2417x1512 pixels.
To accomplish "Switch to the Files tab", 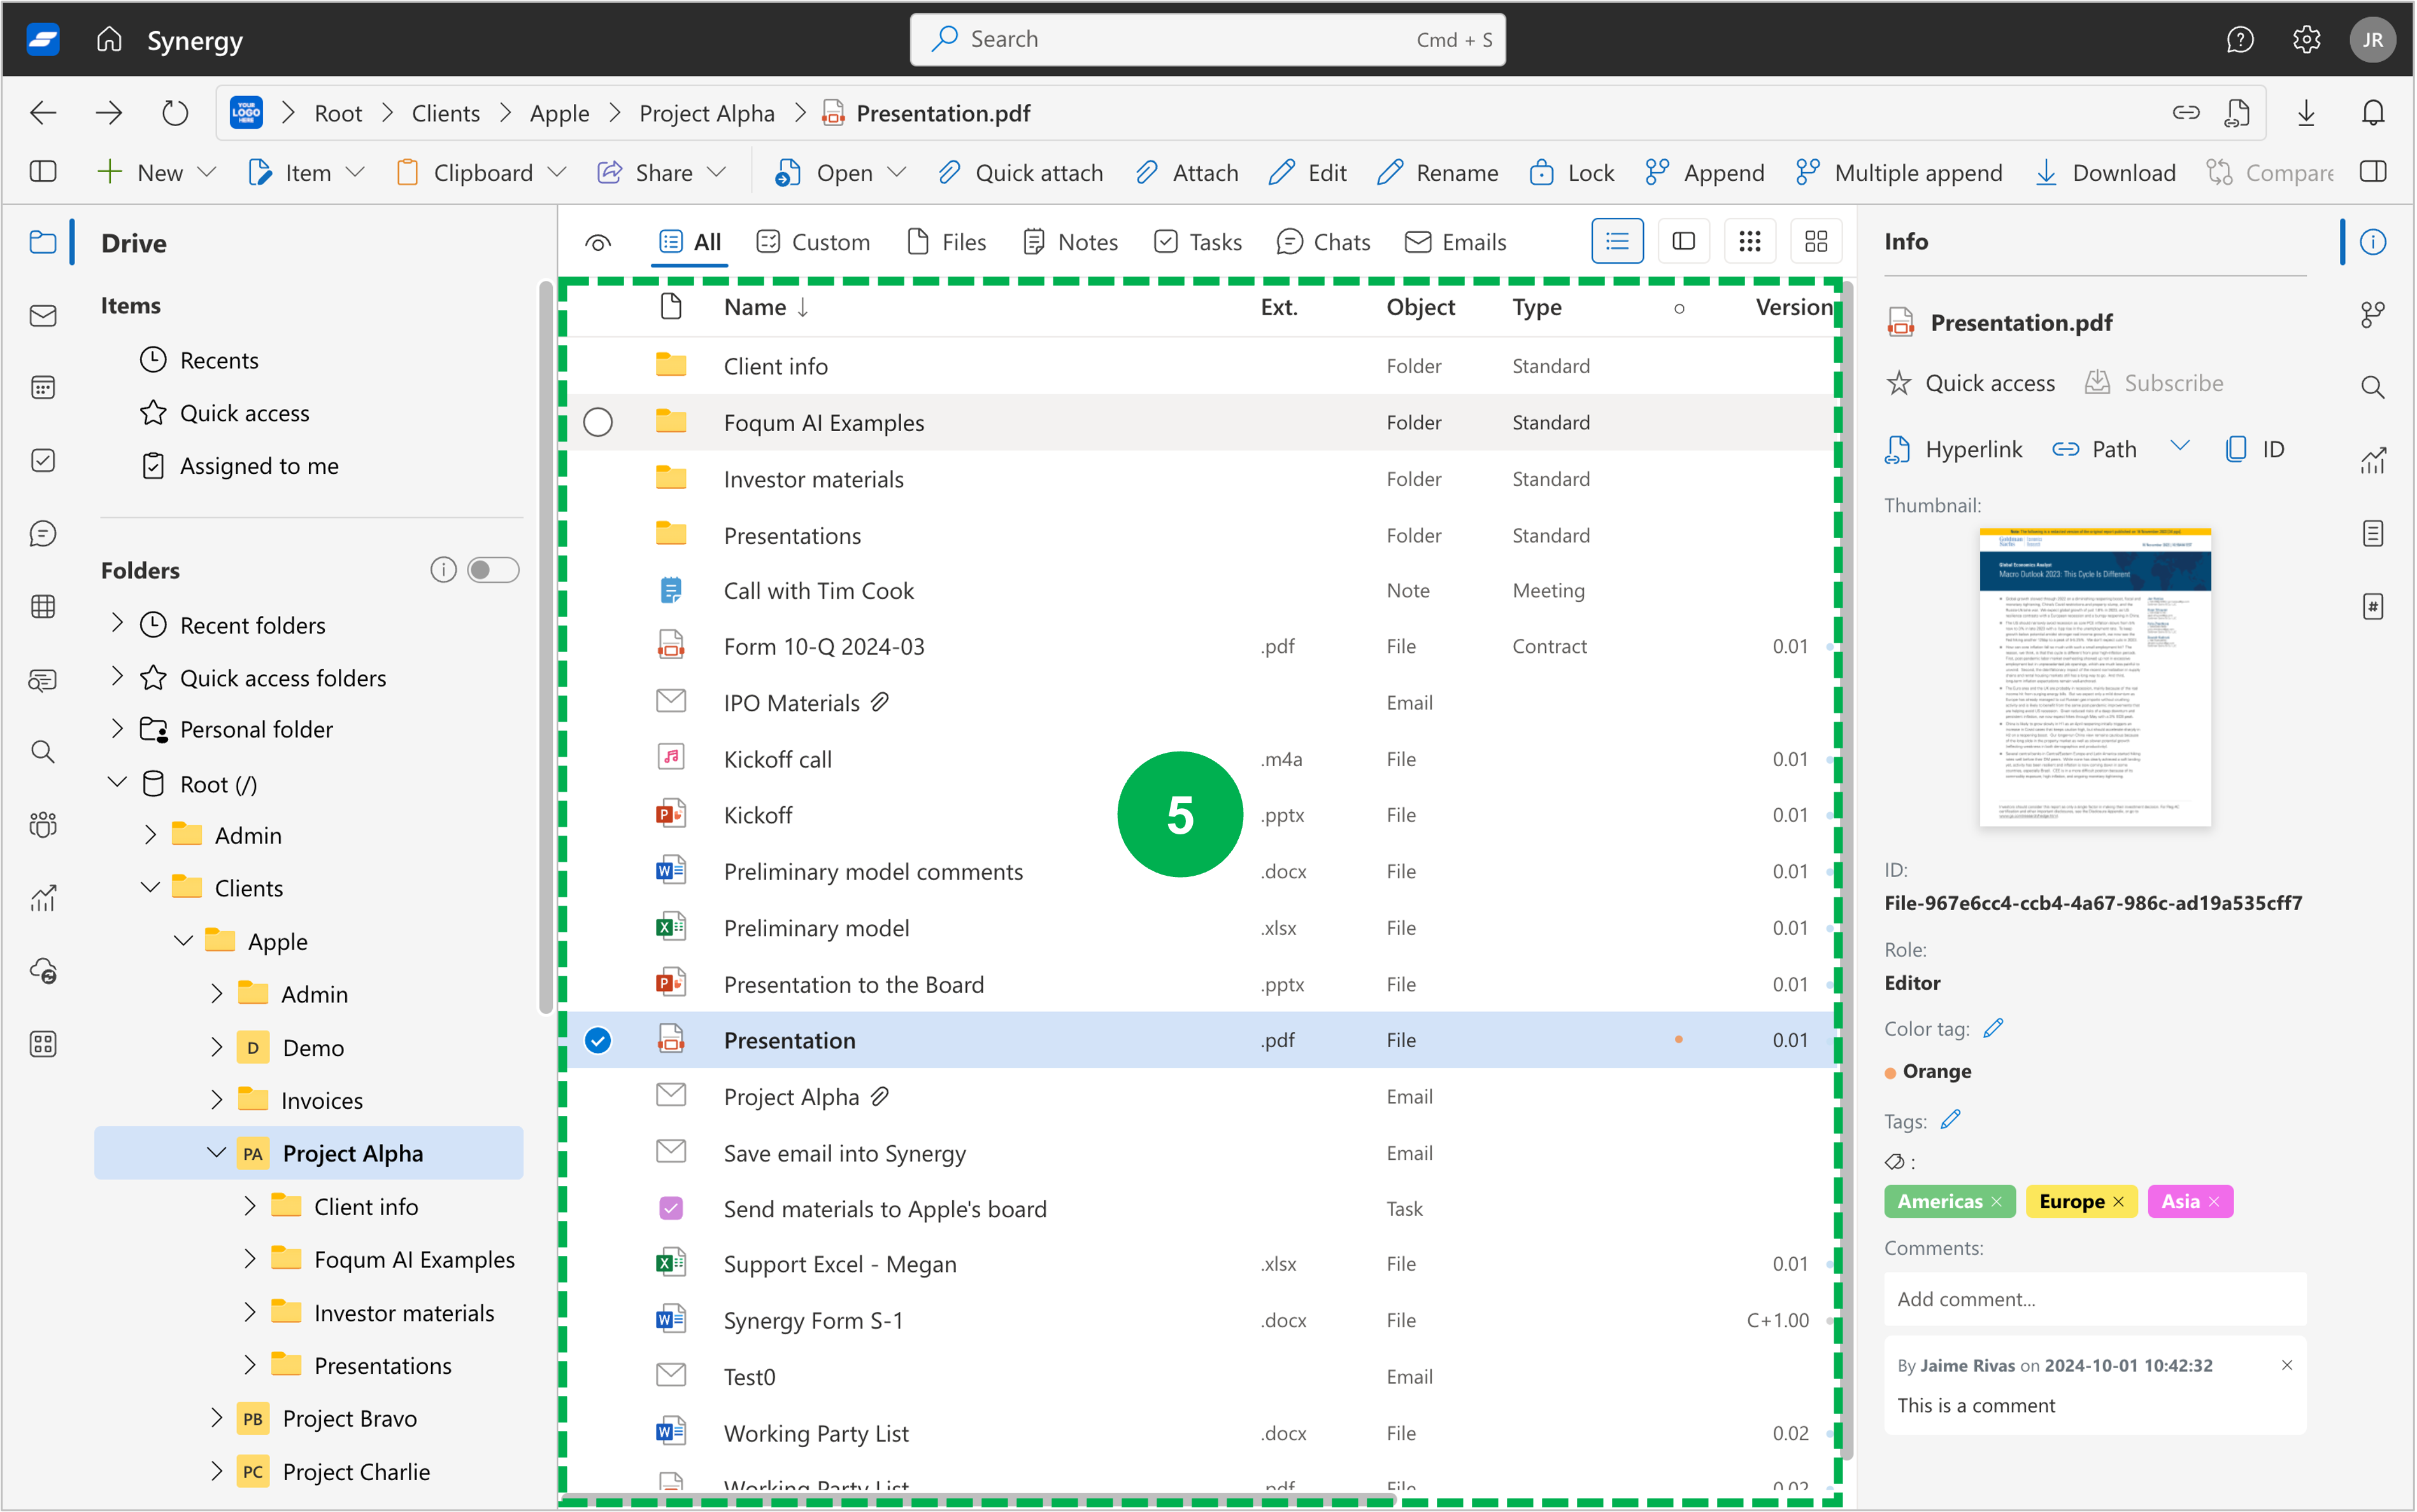I will point(946,242).
